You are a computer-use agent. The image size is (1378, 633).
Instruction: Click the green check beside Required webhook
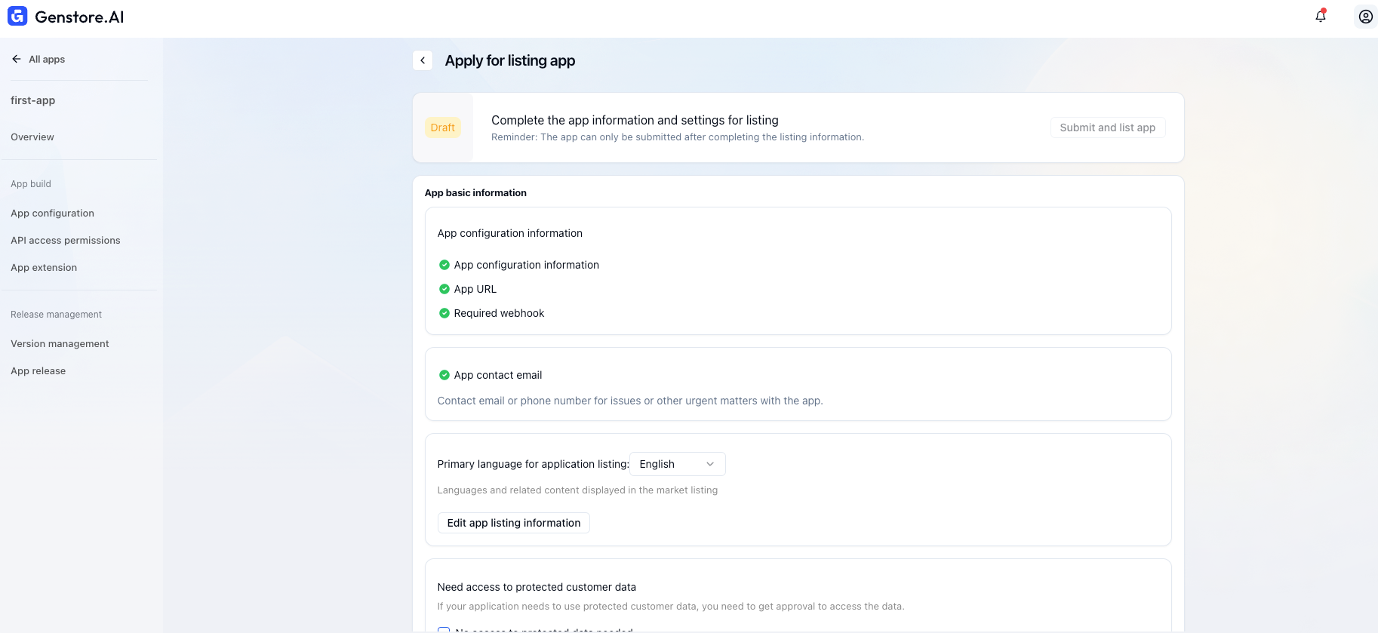[444, 313]
